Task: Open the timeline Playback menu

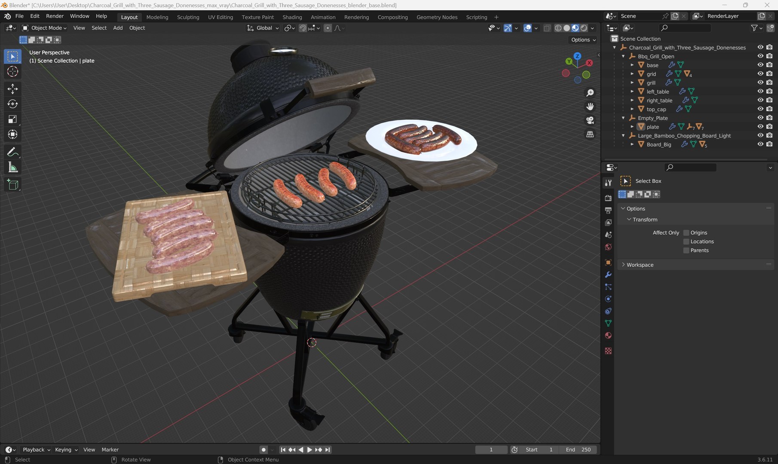Action: (36, 450)
